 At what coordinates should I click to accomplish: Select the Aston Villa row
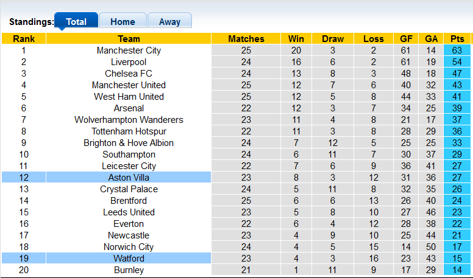129,178
